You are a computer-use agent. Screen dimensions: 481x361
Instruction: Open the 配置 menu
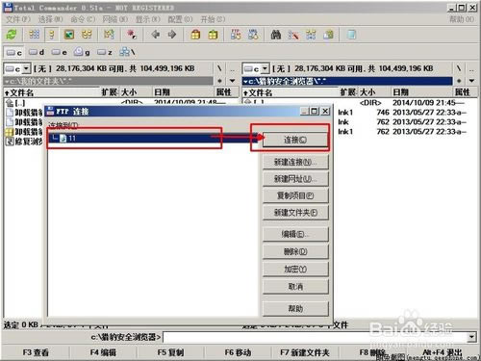180,19
